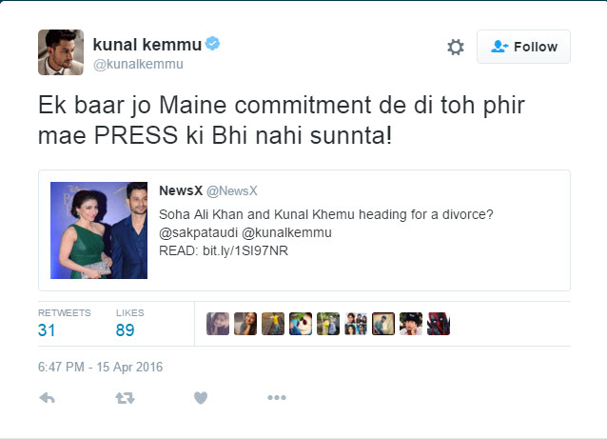
Task: Follow kunal kemmu
Action: click(523, 47)
